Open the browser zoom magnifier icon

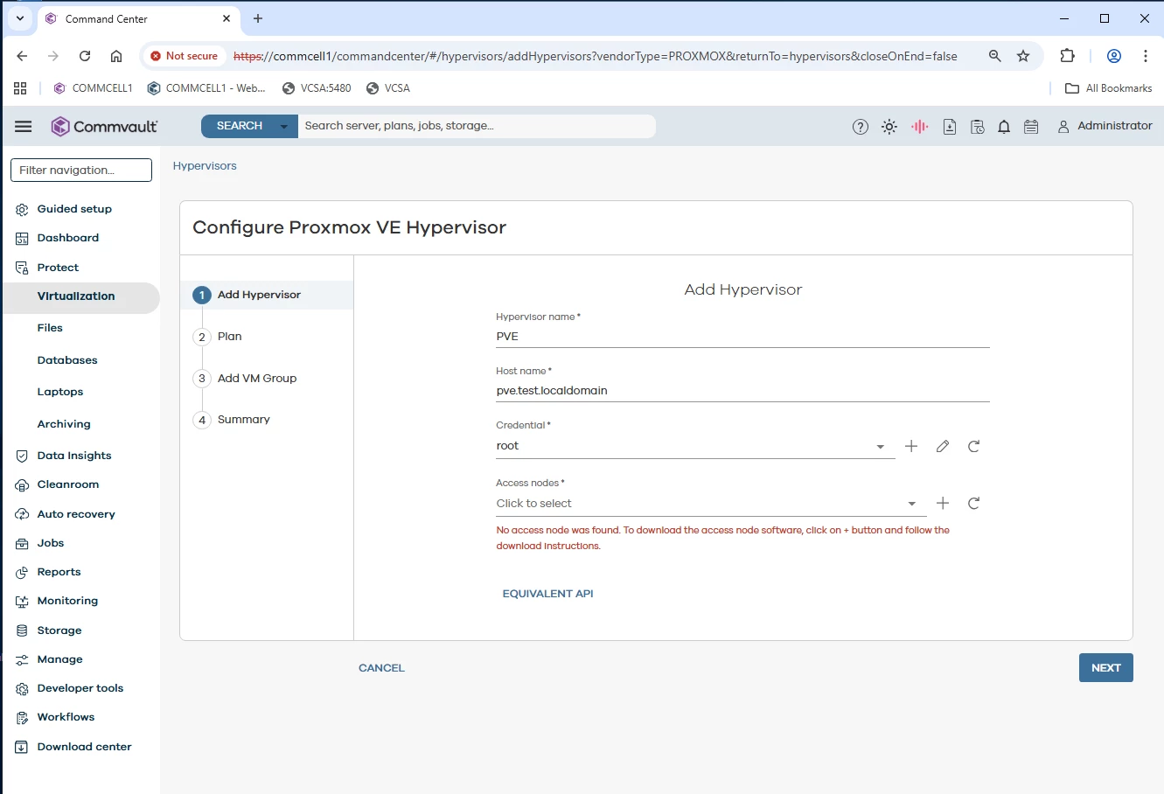point(995,56)
